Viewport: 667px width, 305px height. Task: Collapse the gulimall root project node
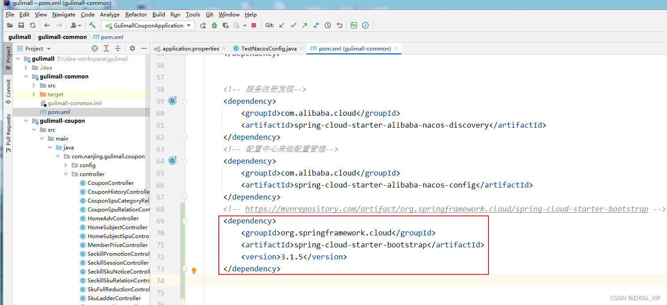click(x=18, y=59)
